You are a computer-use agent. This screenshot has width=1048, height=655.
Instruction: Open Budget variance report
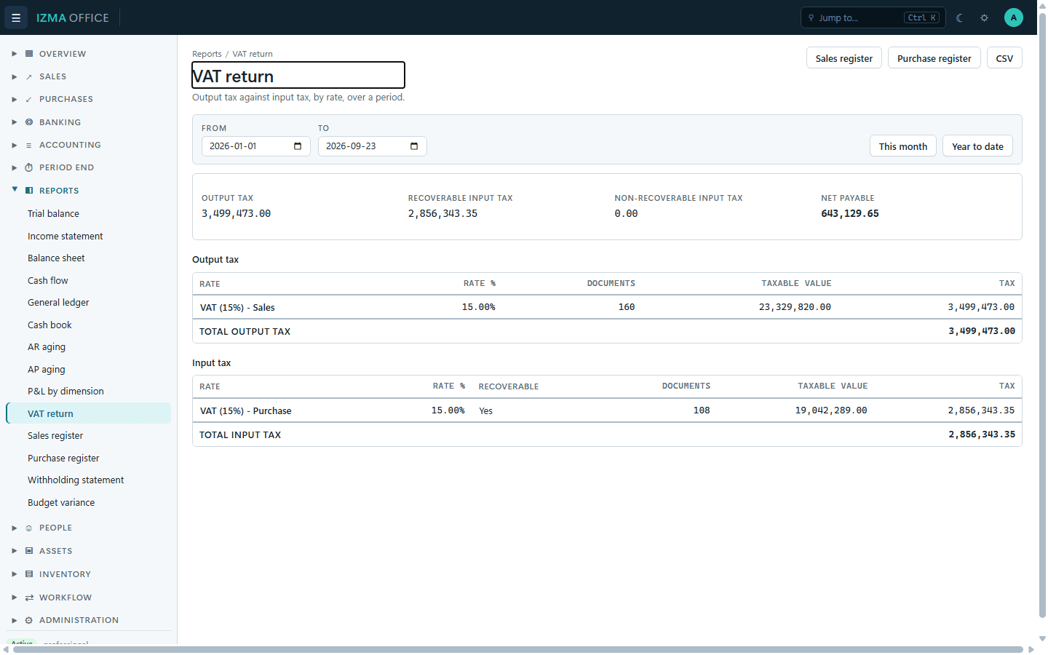click(88, 503)
